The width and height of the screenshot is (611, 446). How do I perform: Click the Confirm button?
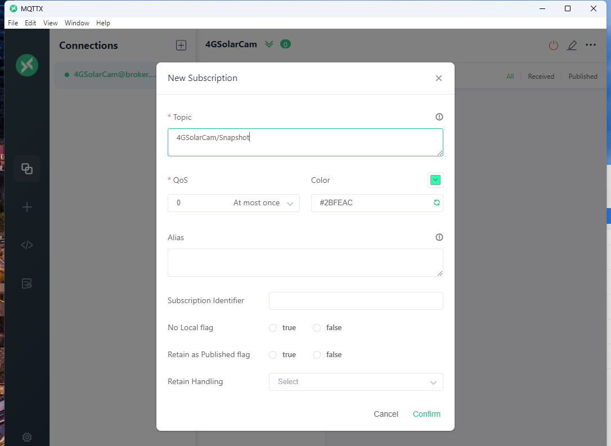pyautogui.click(x=426, y=414)
